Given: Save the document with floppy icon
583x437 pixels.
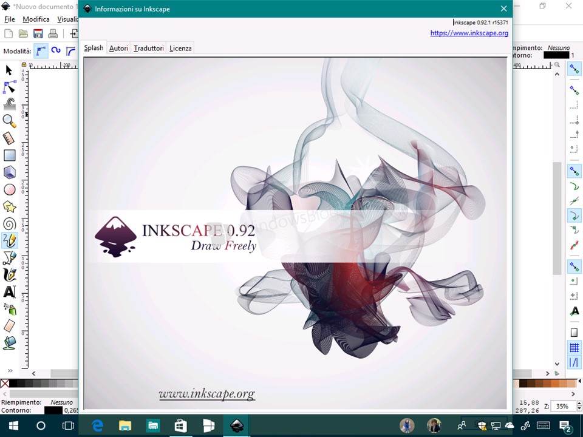Looking at the screenshot, I should (38, 34).
